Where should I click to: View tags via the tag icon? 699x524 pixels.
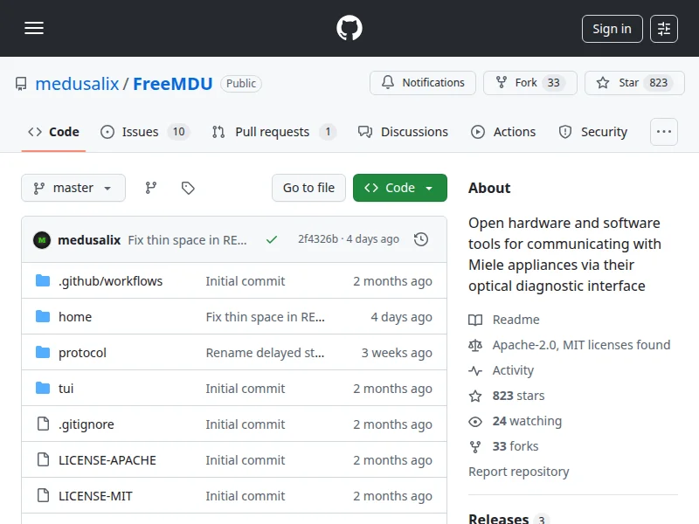click(x=188, y=188)
